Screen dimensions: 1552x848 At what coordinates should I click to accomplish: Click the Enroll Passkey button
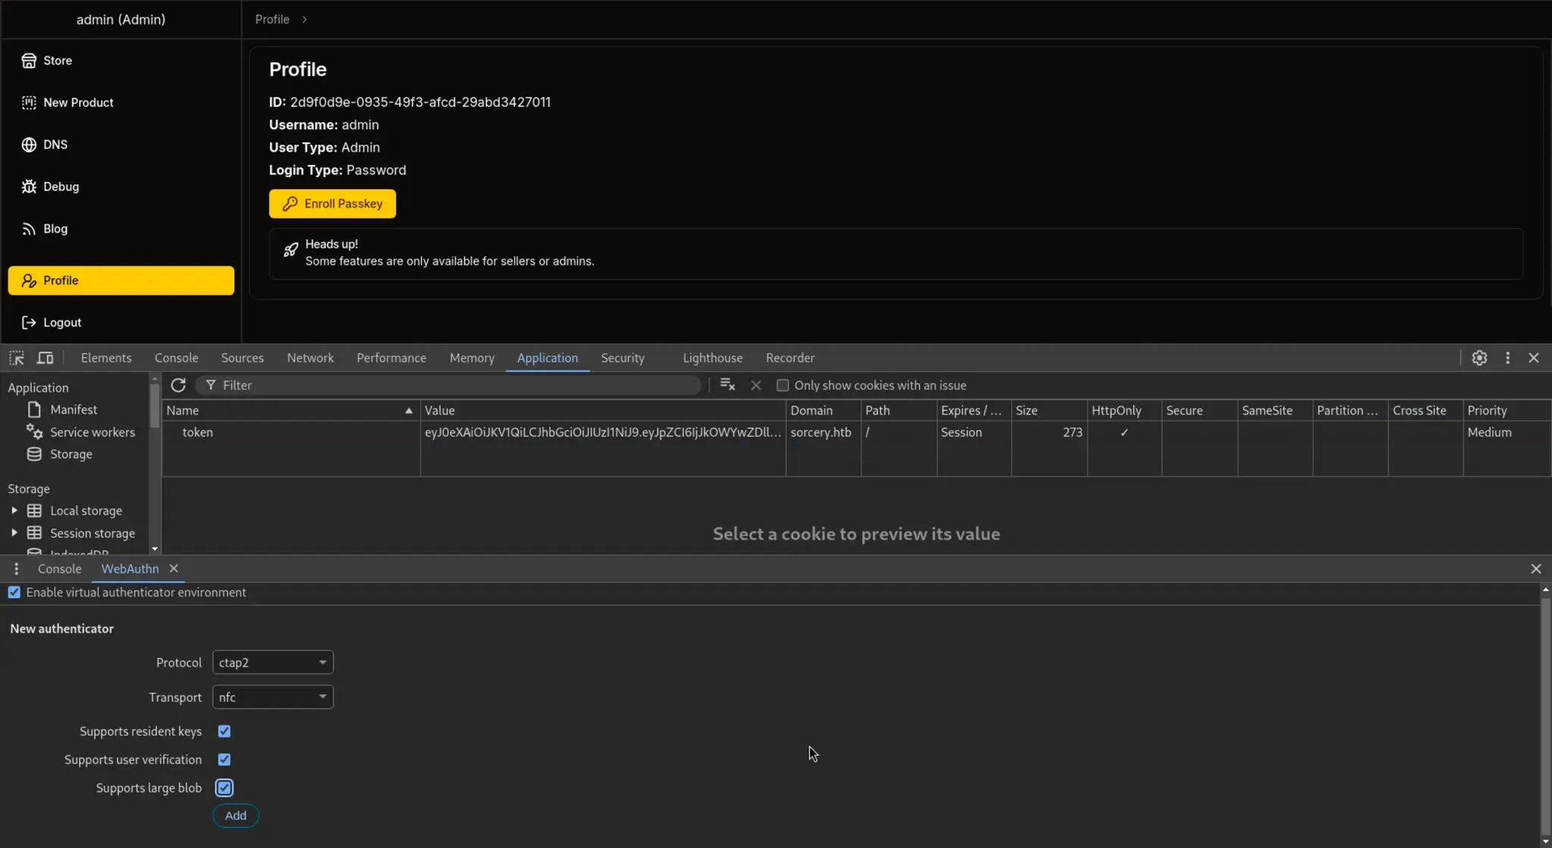(332, 204)
